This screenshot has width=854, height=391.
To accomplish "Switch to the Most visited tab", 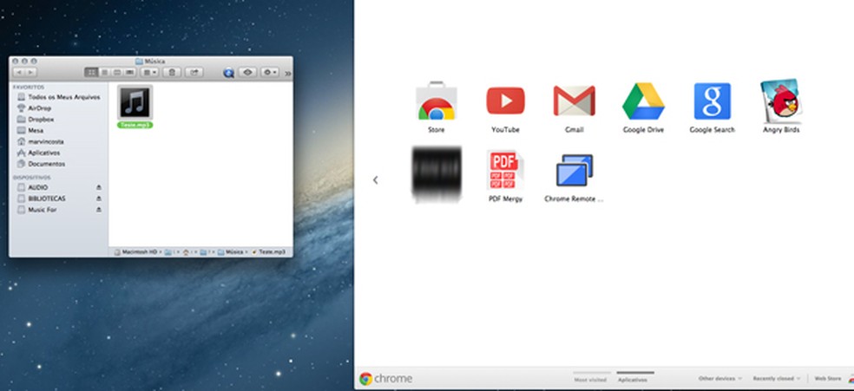I will point(590,380).
